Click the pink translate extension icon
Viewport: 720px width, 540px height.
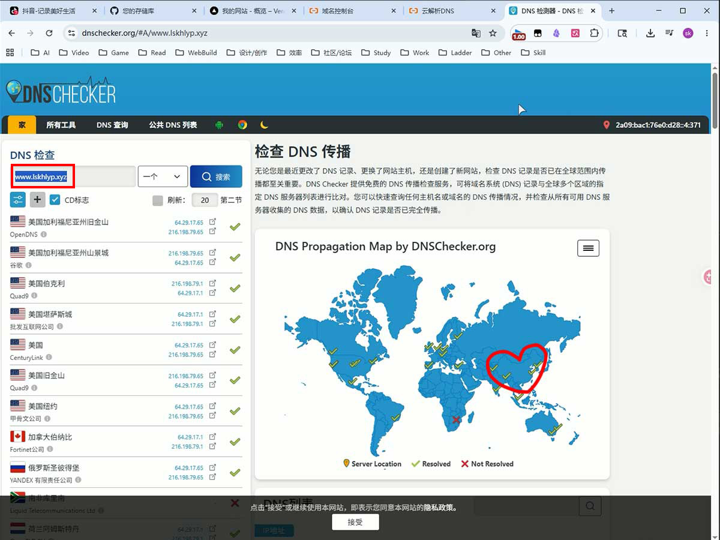575,34
